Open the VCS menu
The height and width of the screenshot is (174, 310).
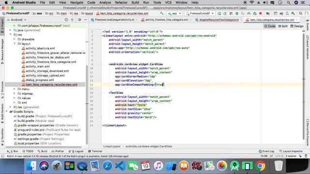[168, 2]
